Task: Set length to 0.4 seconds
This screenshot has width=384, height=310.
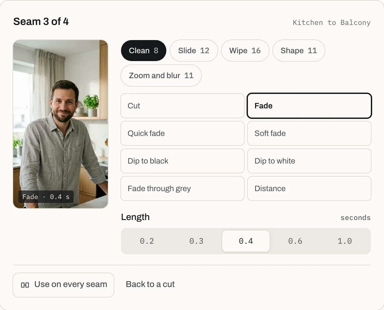Action: (246, 241)
